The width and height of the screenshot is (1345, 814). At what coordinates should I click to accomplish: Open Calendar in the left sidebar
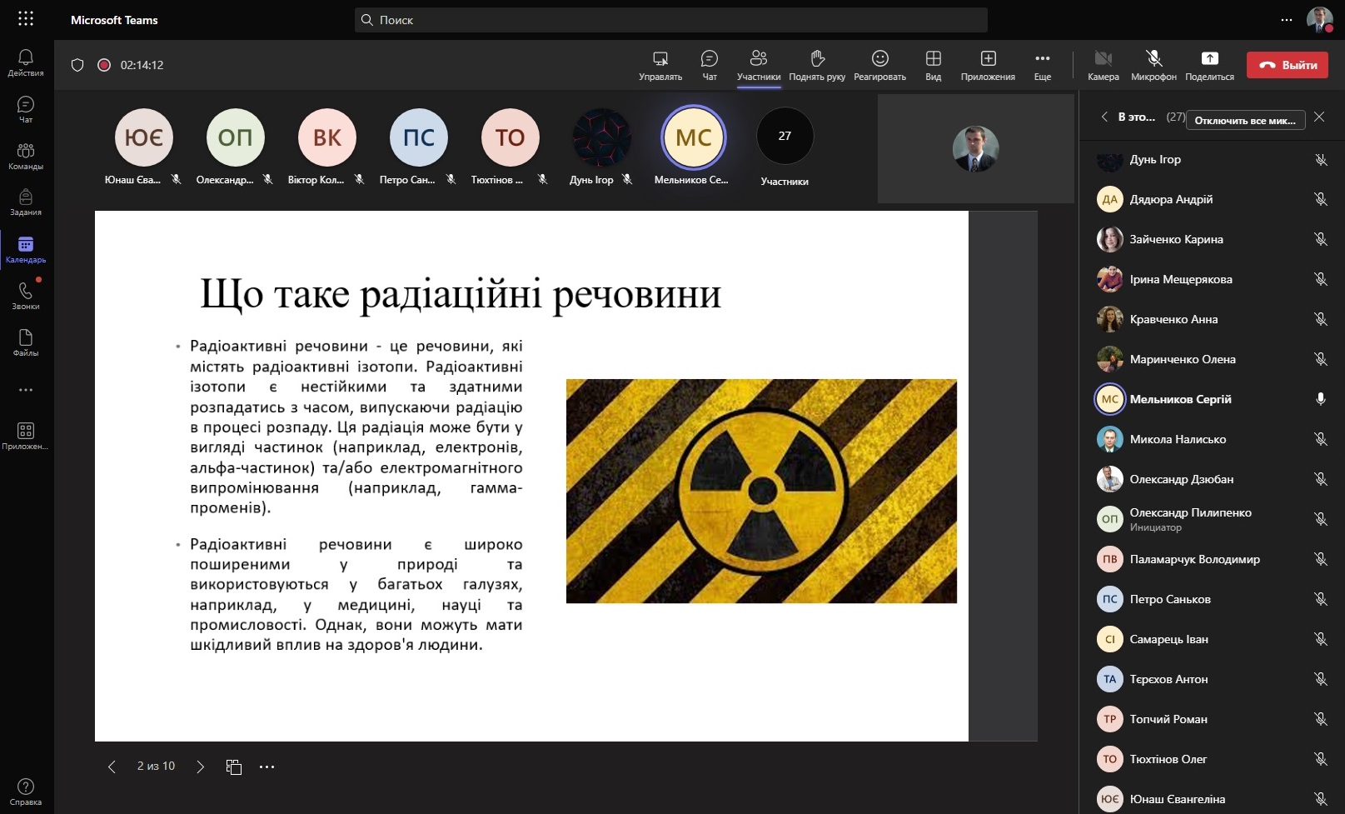click(x=26, y=249)
